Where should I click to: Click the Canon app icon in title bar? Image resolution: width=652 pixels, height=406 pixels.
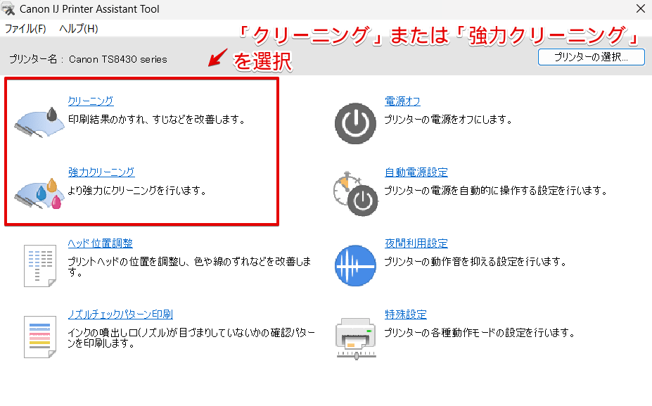(x=9, y=8)
